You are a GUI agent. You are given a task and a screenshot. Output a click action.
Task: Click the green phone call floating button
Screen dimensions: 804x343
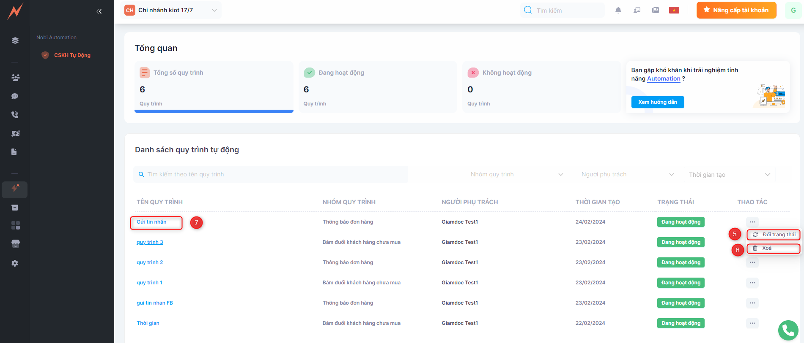788,330
